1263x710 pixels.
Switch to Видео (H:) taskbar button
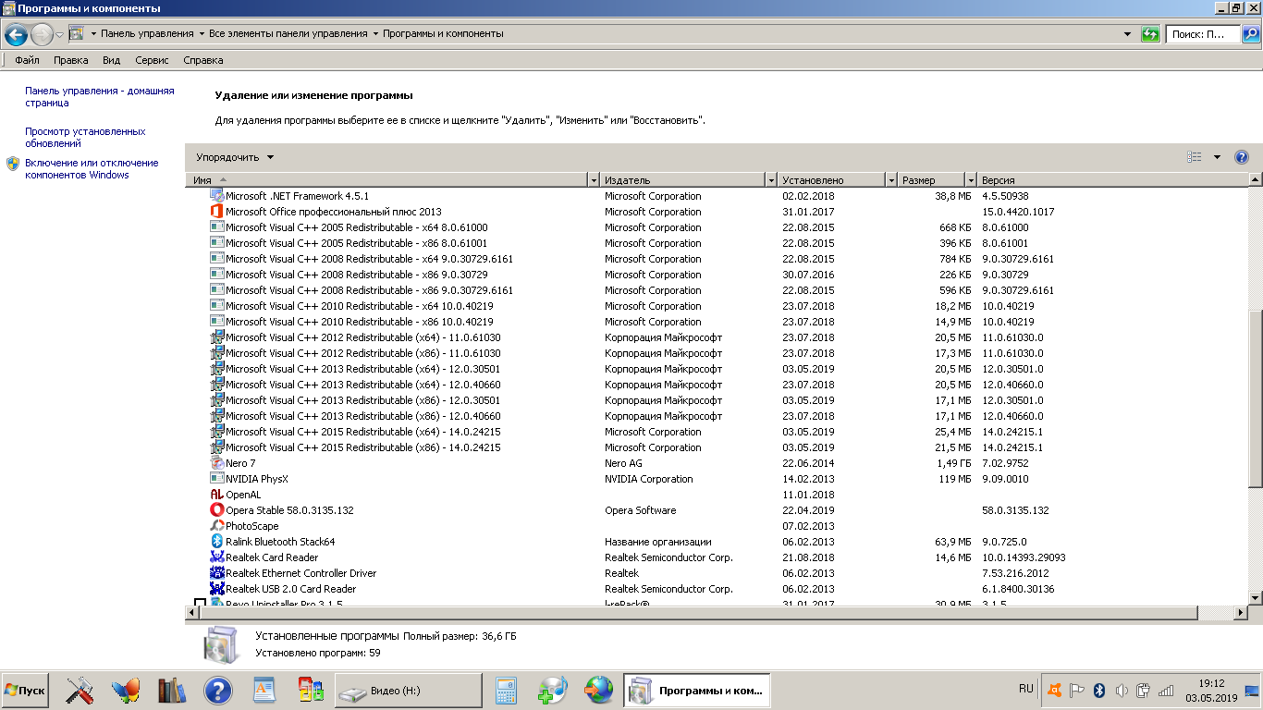click(x=408, y=691)
